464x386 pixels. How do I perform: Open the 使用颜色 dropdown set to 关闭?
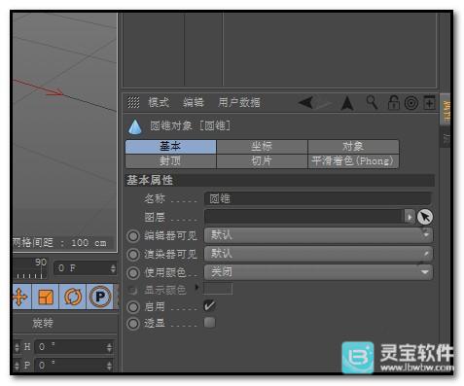pyautogui.click(x=318, y=272)
